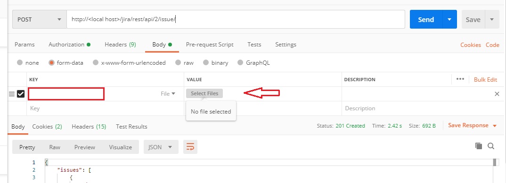
Task: Open response Body tab
Action: click(x=18, y=127)
